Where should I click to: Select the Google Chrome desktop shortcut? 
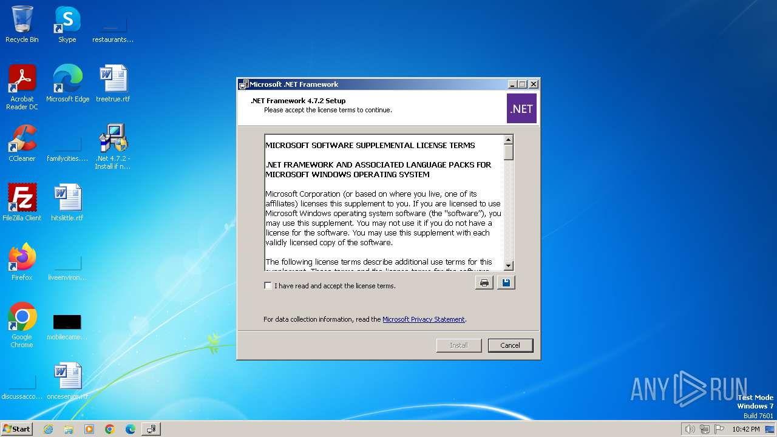(22, 325)
